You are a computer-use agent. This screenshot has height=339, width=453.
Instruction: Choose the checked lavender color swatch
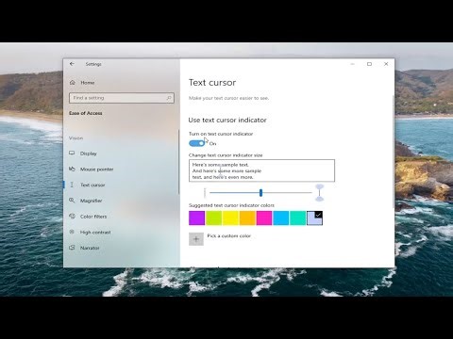coord(315,218)
